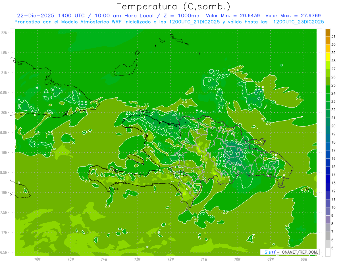Click the legend value "31"
Viewport: 341px width, 263px height.
(334, 36)
